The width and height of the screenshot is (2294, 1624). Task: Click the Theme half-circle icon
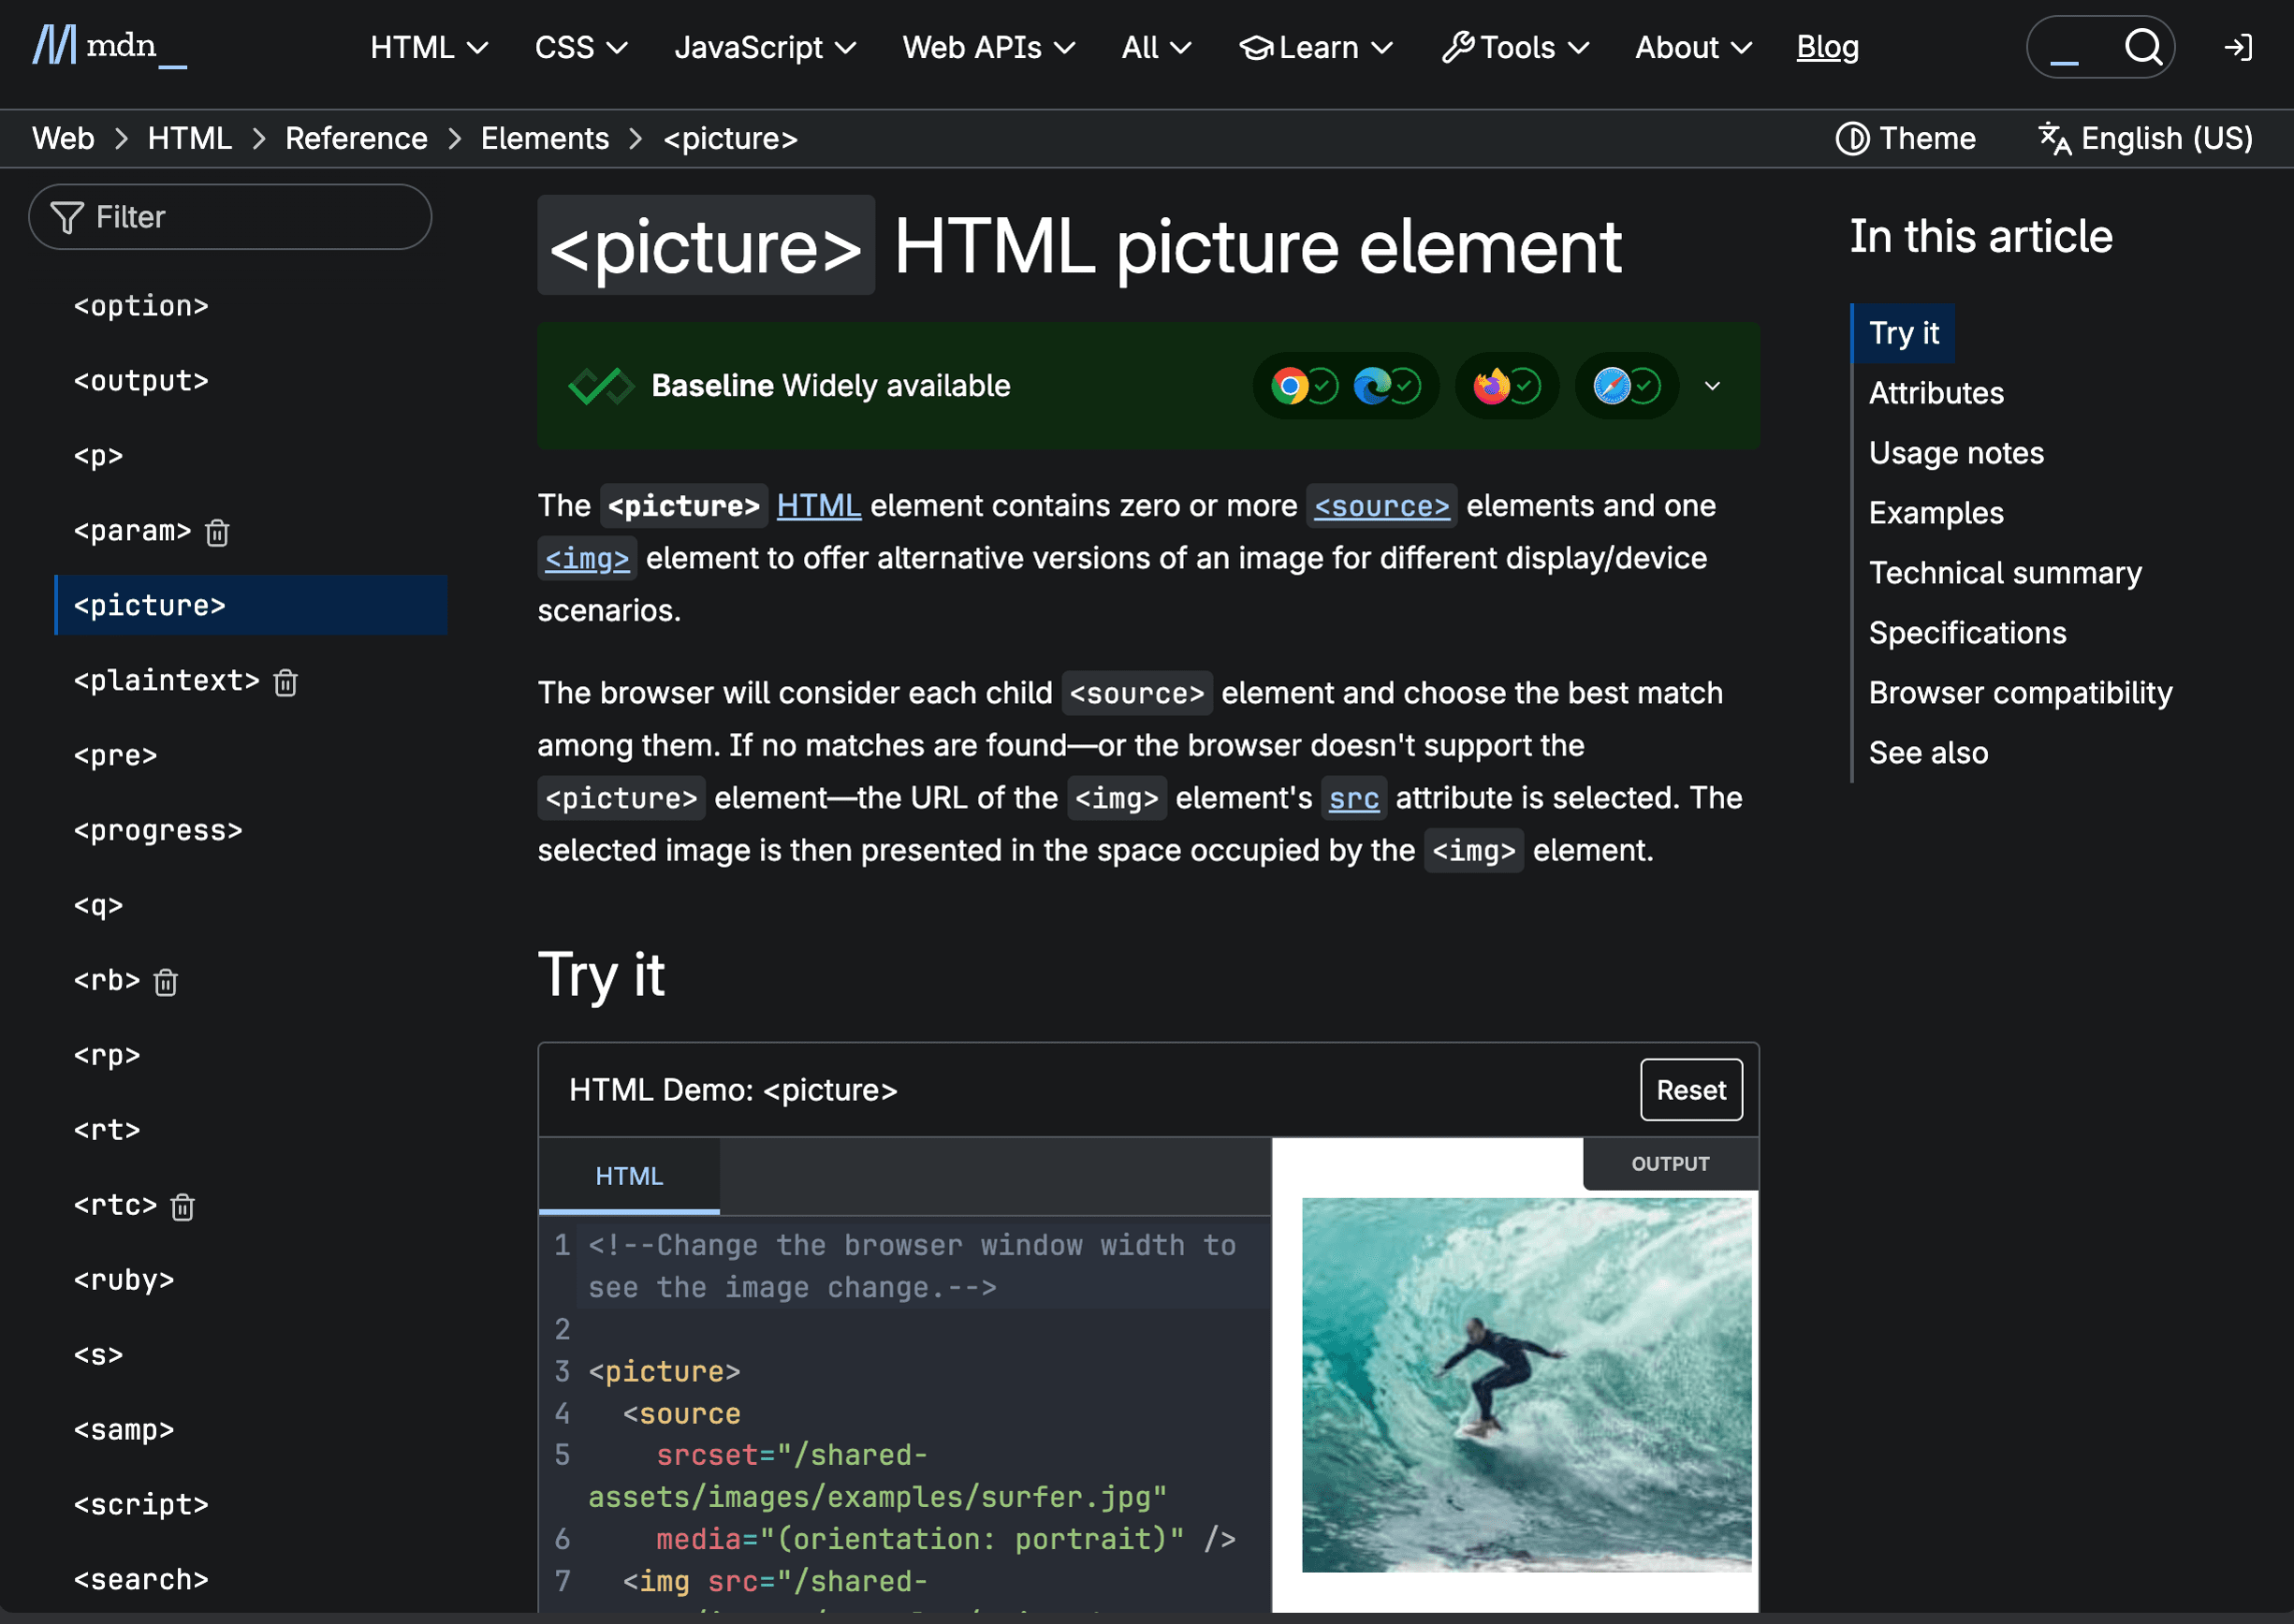point(1852,138)
